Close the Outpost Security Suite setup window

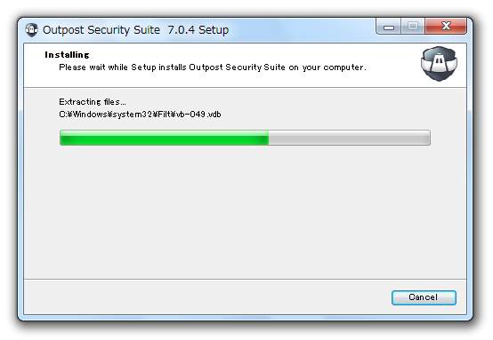coord(446,26)
